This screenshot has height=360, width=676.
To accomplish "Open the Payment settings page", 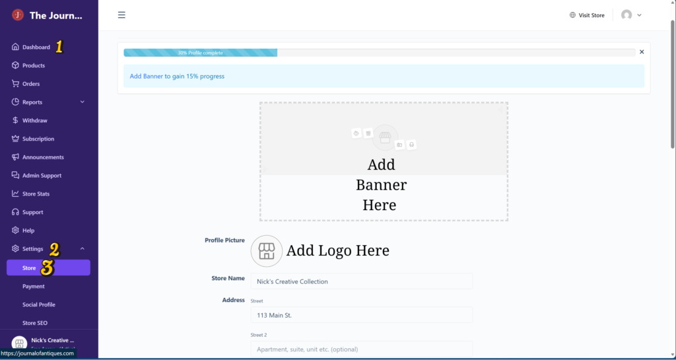I will click(x=34, y=287).
